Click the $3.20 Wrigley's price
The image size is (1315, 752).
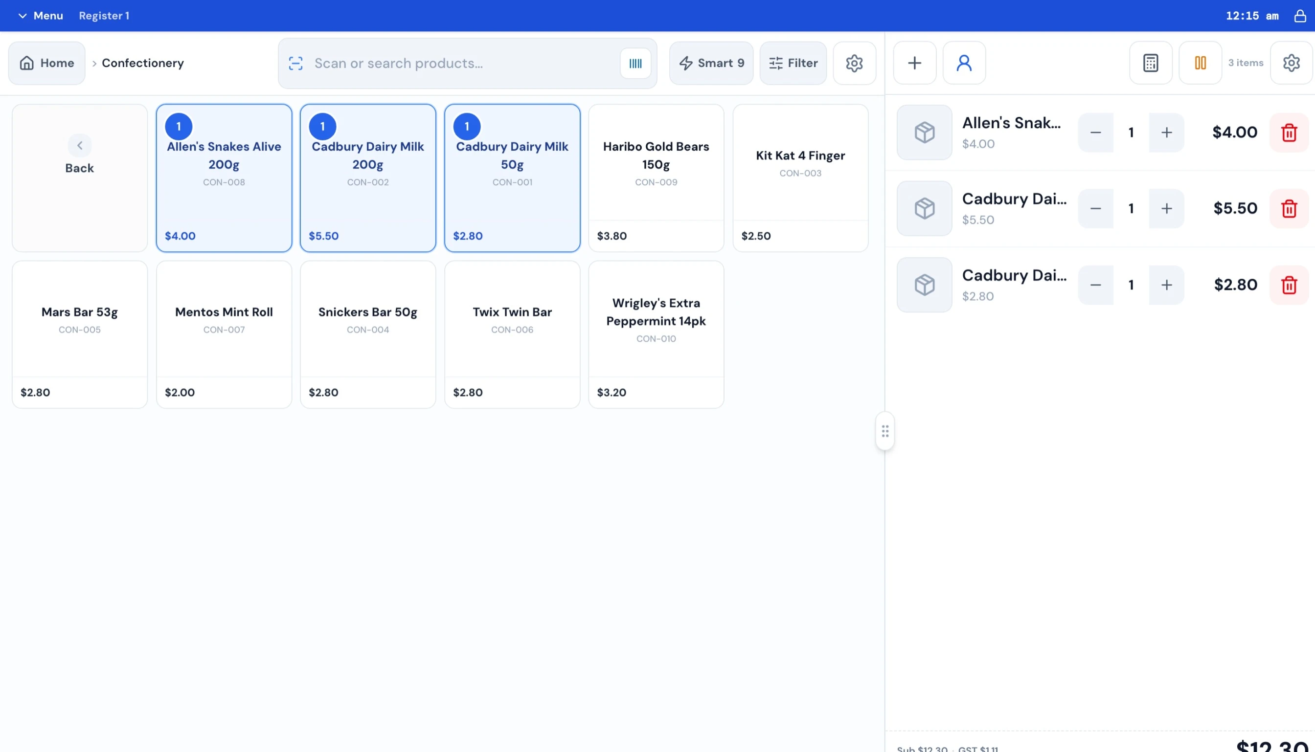point(611,393)
